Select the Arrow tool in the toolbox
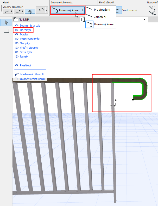 pos(6,23)
